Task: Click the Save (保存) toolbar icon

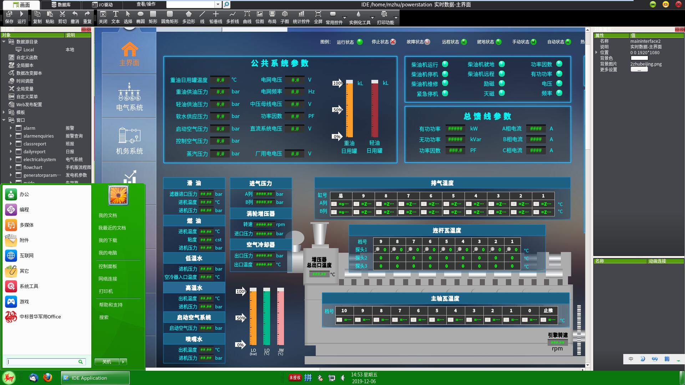Action: pyautogui.click(x=9, y=14)
